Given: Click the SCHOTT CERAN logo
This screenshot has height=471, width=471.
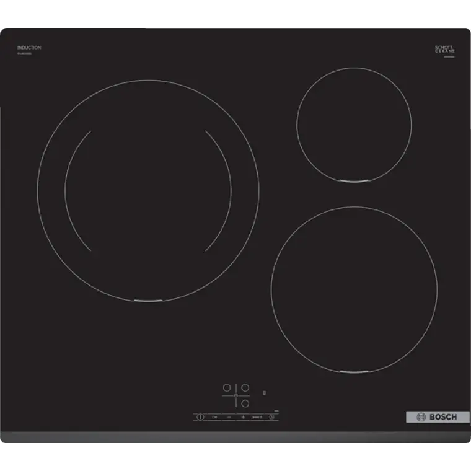Looking at the screenshot, I should click(445, 49).
